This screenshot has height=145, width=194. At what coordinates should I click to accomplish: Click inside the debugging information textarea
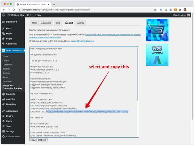pyautogui.click(x=83, y=92)
